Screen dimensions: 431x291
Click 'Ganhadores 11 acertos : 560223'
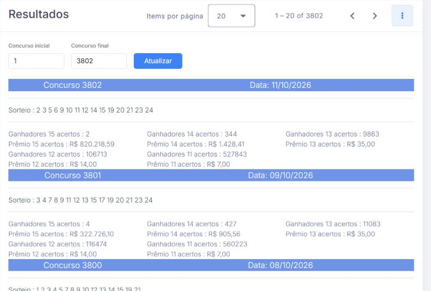point(197,244)
